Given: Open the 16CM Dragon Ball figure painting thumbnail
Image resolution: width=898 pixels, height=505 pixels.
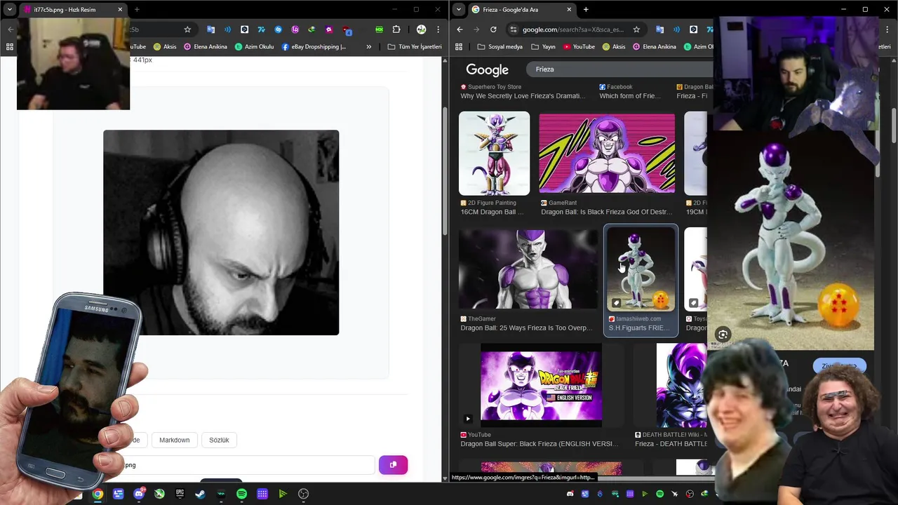Looking at the screenshot, I should (x=494, y=154).
